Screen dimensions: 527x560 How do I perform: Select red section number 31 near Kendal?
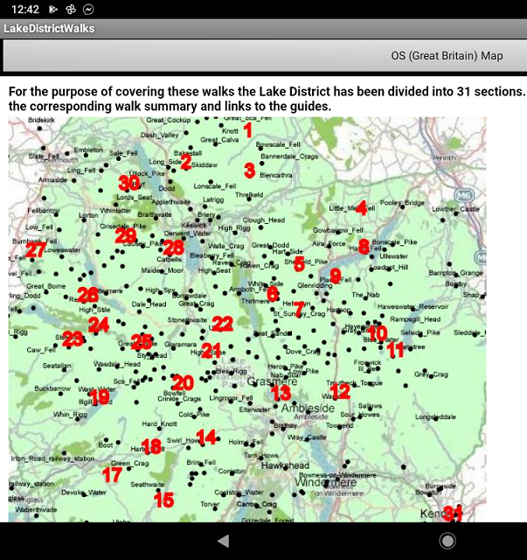tap(453, 514)
